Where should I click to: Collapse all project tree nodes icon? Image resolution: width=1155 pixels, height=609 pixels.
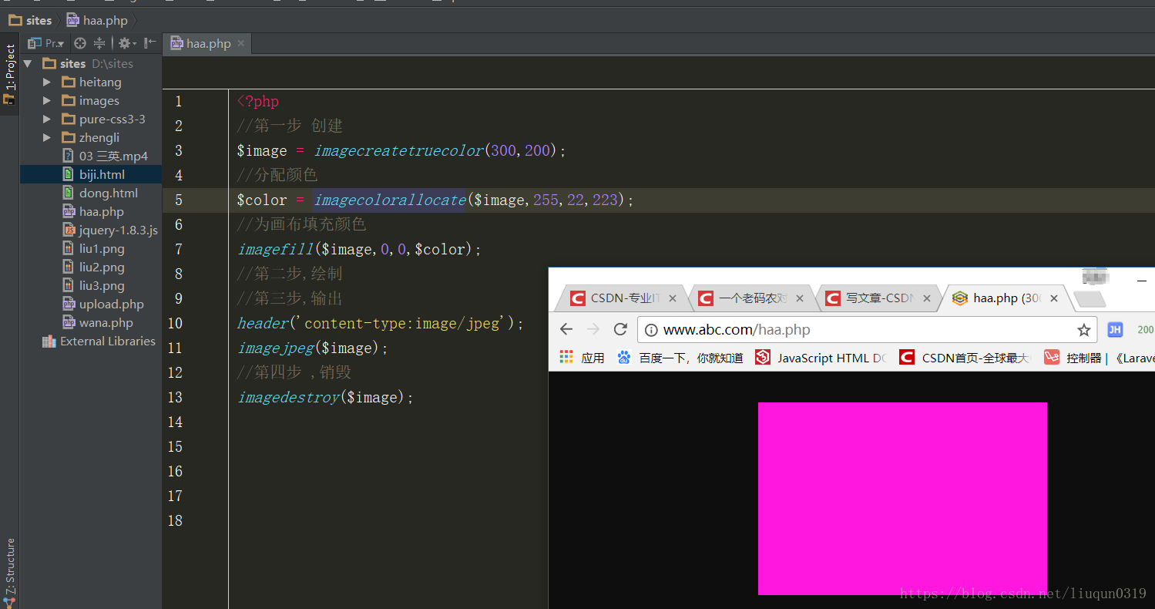[99, 44]
